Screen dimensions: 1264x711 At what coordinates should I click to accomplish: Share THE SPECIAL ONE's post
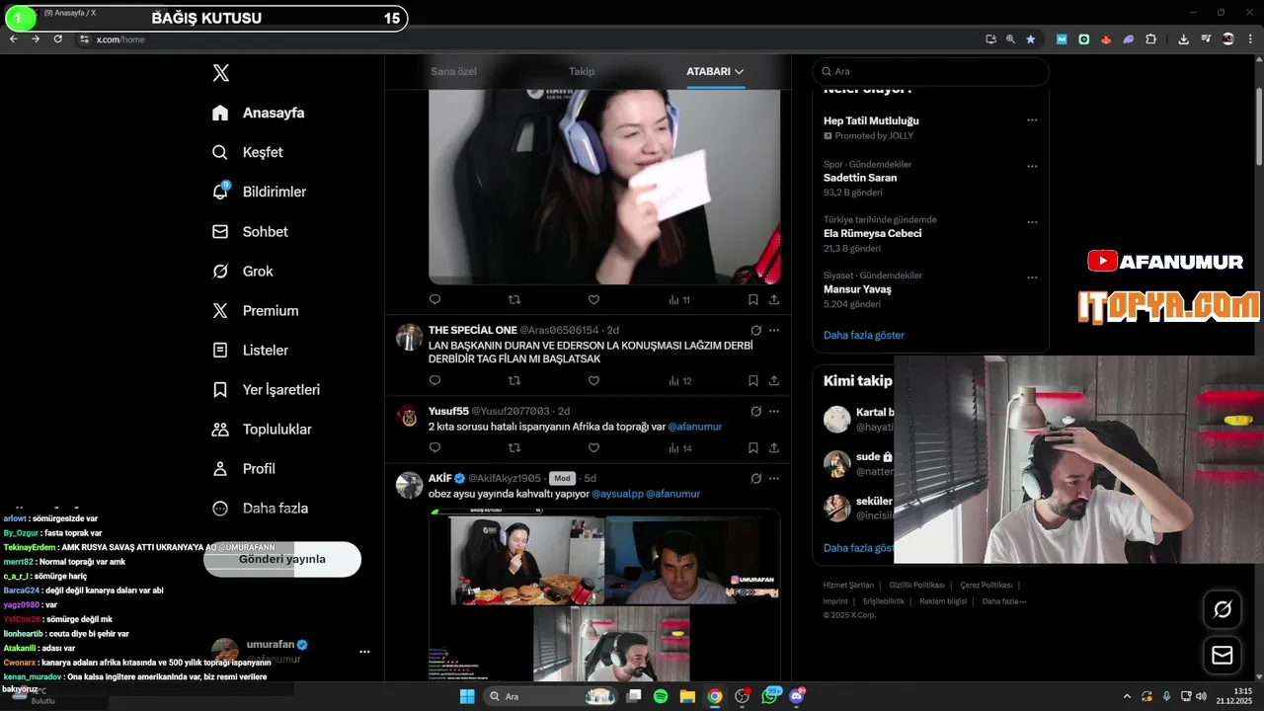pyautogui.click(x=774, y=380)
